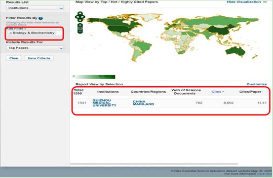Reset the map view with the globe button
Screen dimensions: 273x178
point(80,29)
